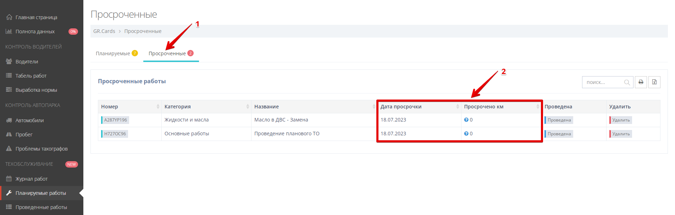Click the print icon button
This screenshot has width=675, height=215.
click(x=641, y=82)
